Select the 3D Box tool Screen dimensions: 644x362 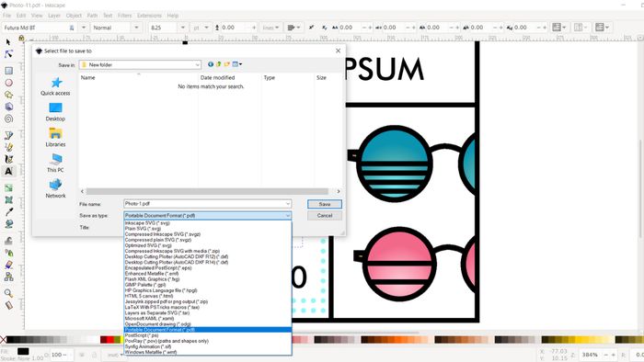[x=8, y=107]
